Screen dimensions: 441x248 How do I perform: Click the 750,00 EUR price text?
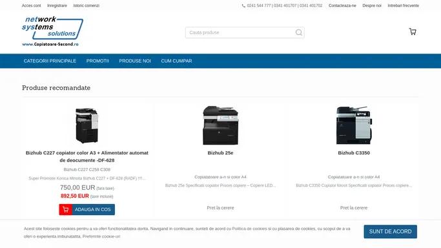coord(77,187)
